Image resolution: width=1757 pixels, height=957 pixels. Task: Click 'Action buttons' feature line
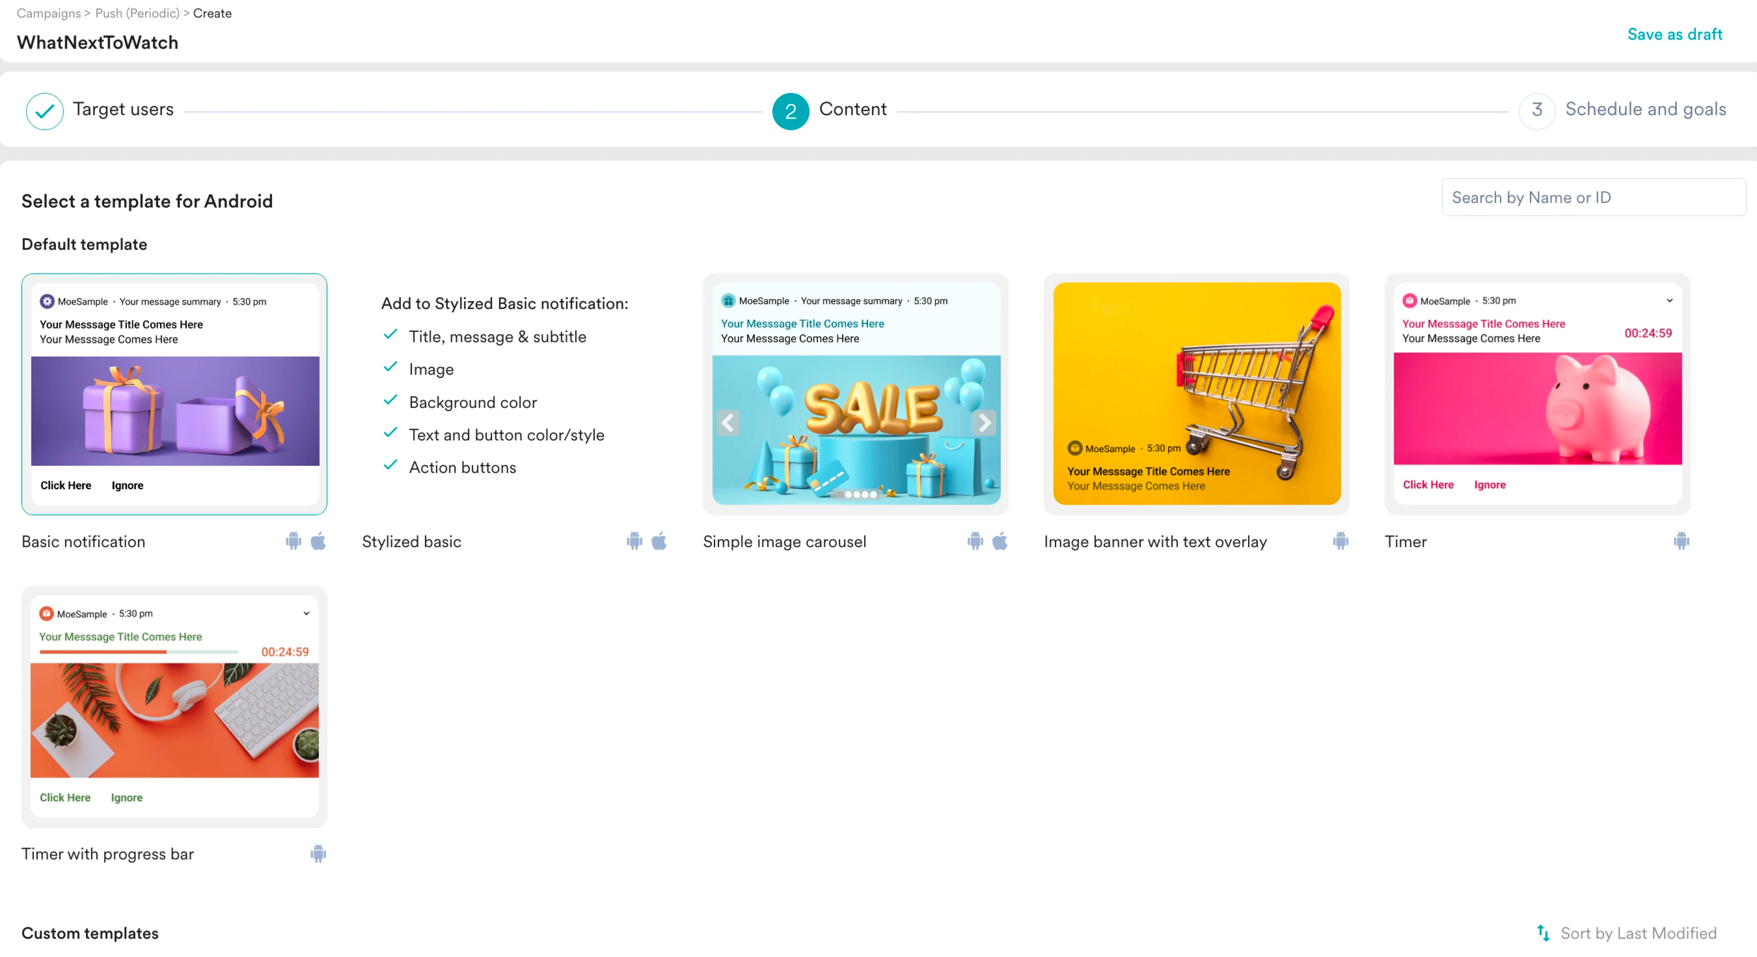[462, 467]
